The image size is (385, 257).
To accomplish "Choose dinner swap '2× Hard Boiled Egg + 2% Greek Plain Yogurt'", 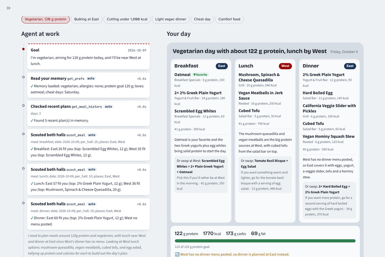I will tap(329, 200).
